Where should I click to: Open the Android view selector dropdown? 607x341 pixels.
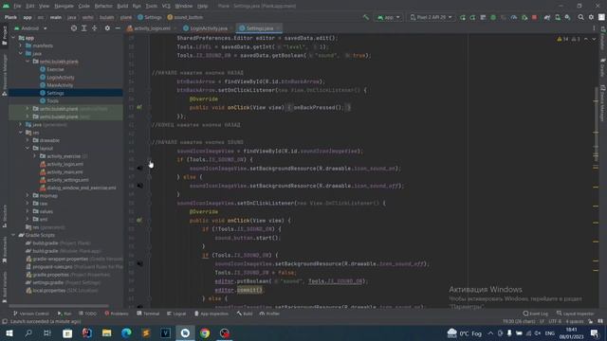pos(30,28)
